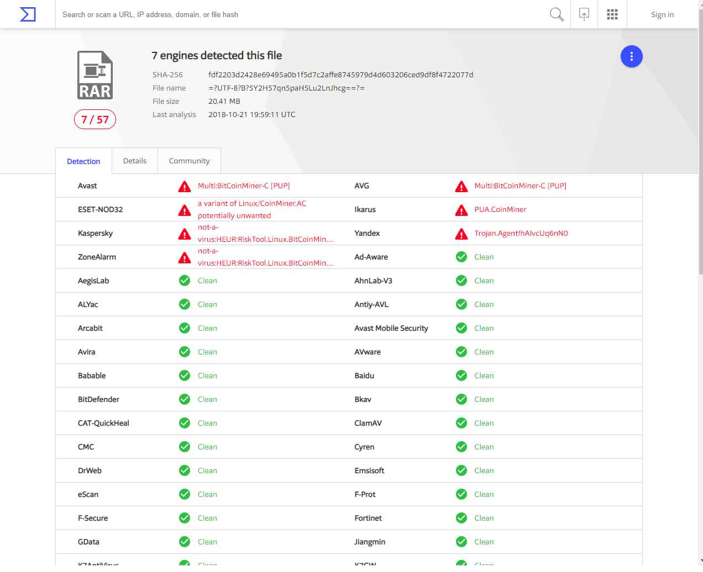Image resolution: width=703 pixels, height=572 pixels.
Task: Click Avast's Multi:BitCoinMiner-C [PUP] result
Action: [x=244, y=186]
